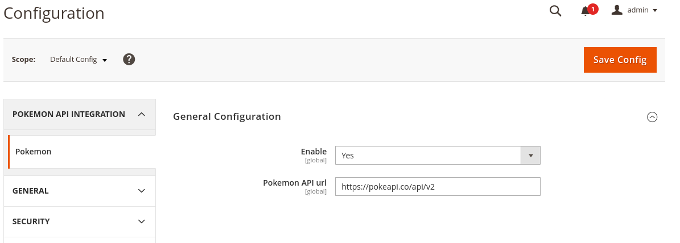This screenshot has width=680, height=243.
Task: Click the Save Config button
Action: pos(620,60)
